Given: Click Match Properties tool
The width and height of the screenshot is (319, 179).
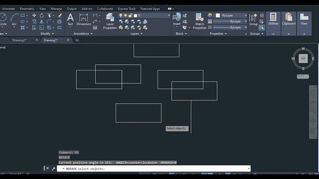Looking at the screenshot, I should [199, 21].
